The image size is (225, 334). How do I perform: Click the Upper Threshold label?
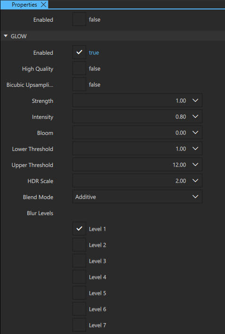(x=32, y=165)
